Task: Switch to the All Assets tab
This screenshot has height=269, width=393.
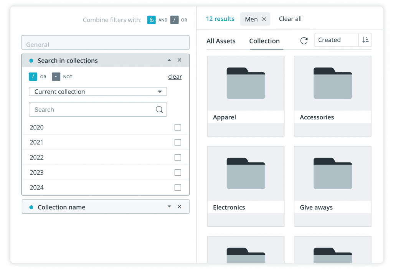Action: click(x=221, y=41)
